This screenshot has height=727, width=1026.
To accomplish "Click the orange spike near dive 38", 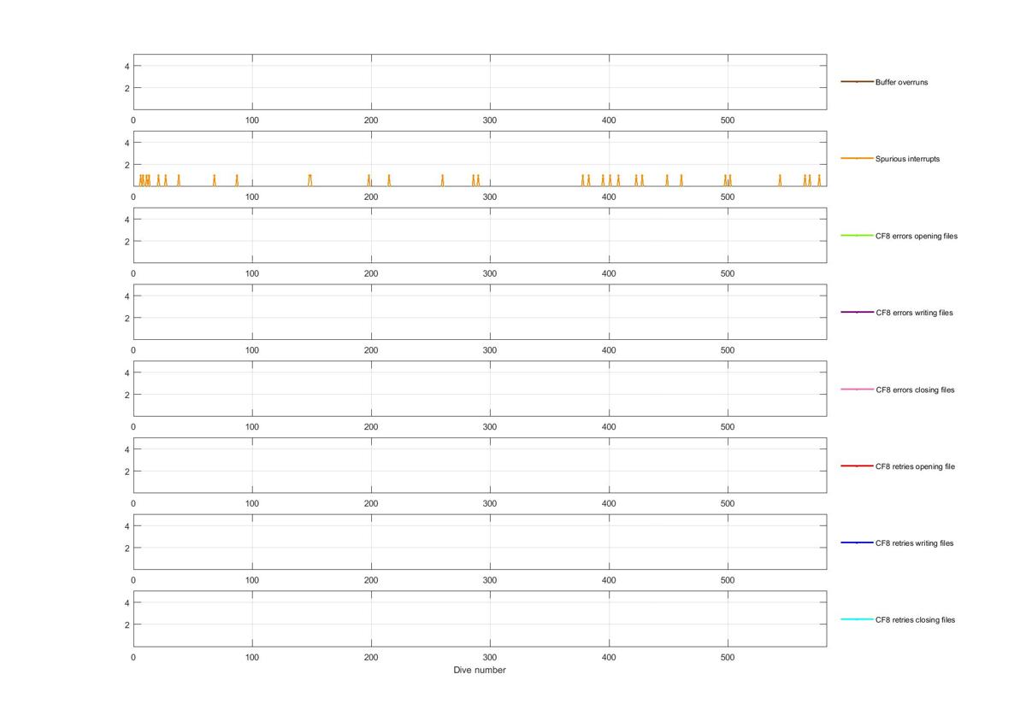I will pos(179,180).
